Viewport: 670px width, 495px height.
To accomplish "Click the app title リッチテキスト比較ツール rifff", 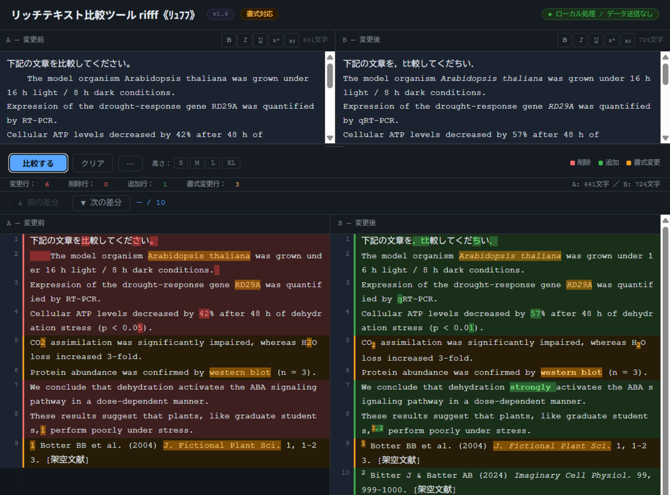I will click(103, 15).
